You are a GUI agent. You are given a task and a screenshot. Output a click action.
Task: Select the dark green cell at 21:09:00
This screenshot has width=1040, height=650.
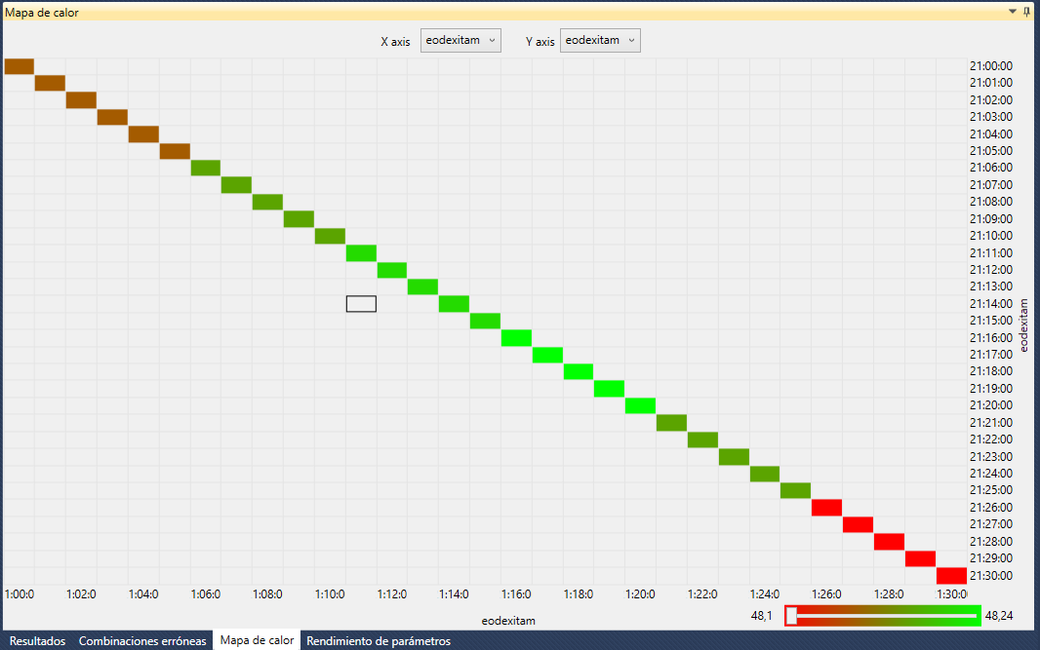pos(299,218)
